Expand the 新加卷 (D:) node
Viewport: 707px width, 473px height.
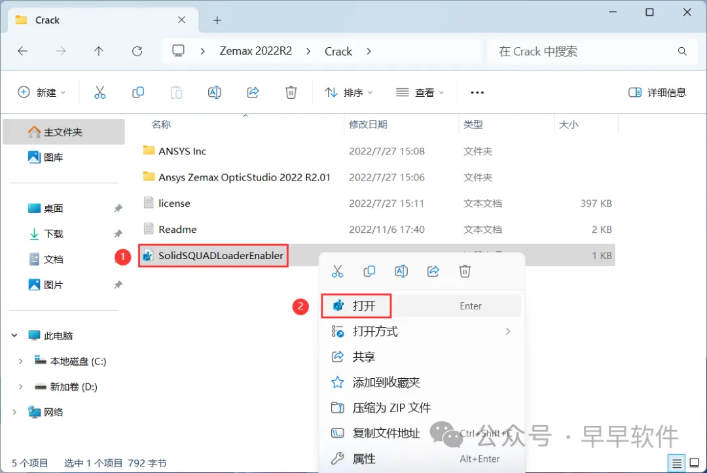click(x=20, y=387)
